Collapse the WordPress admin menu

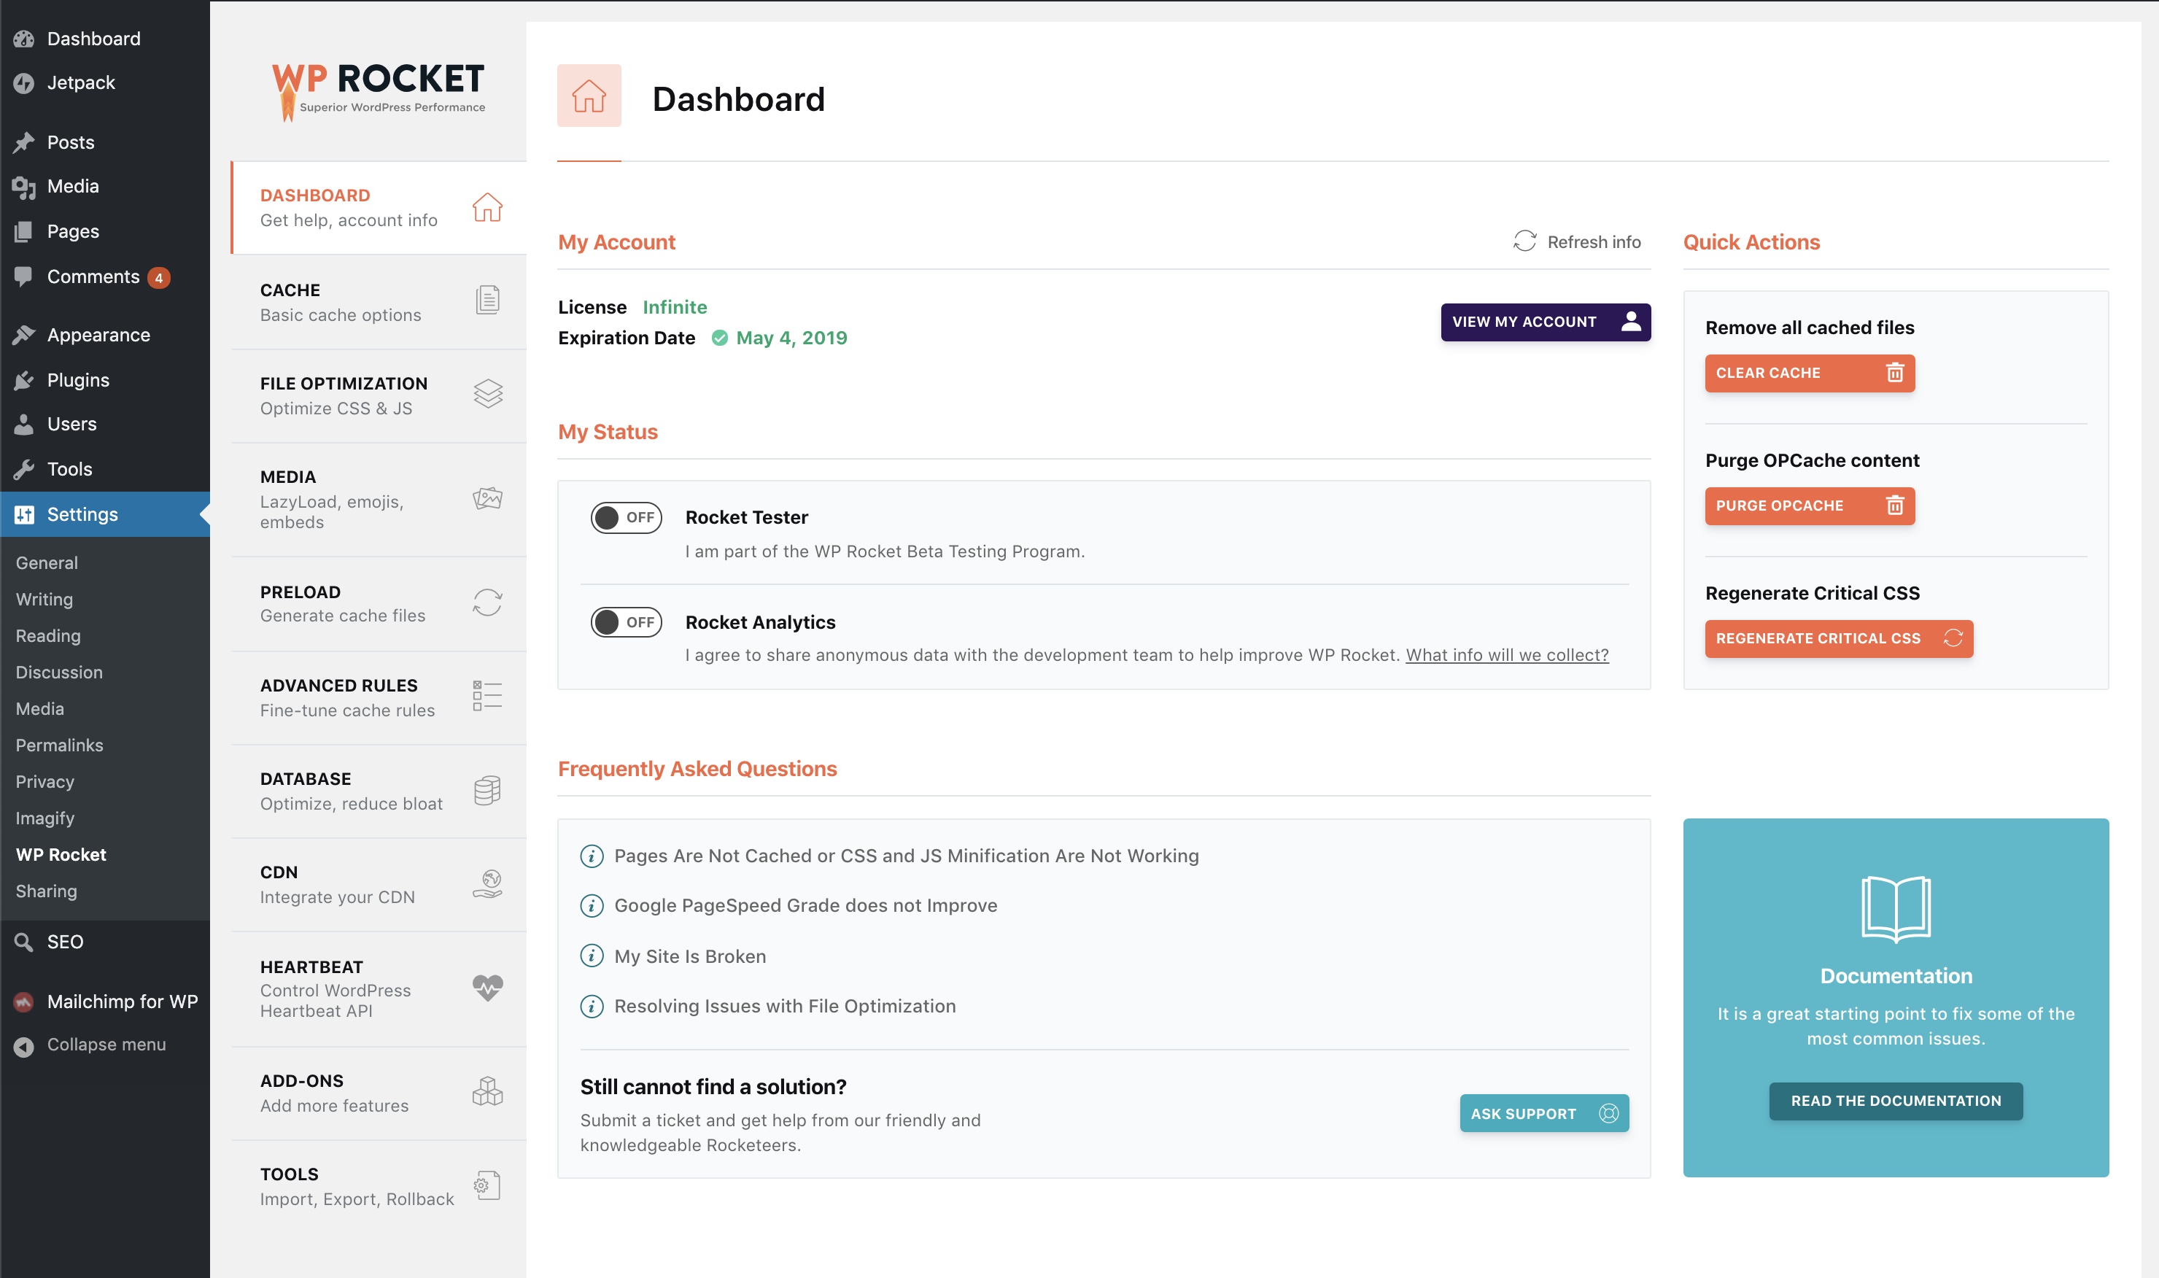coord(106,1044)
